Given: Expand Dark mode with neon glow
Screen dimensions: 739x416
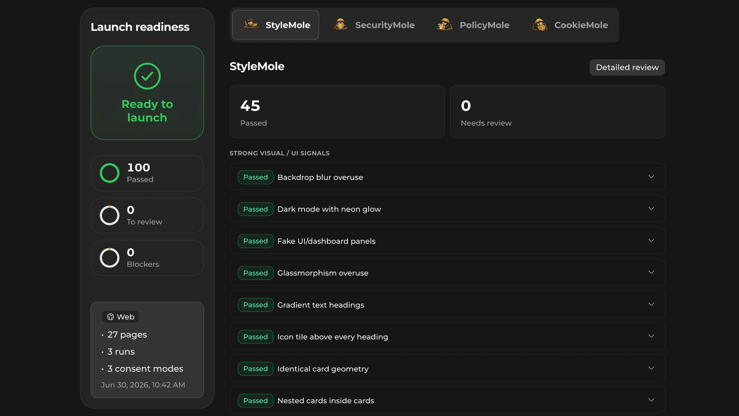Looking at the screenshot, I should pyautogui.click(x=447, y=208).
